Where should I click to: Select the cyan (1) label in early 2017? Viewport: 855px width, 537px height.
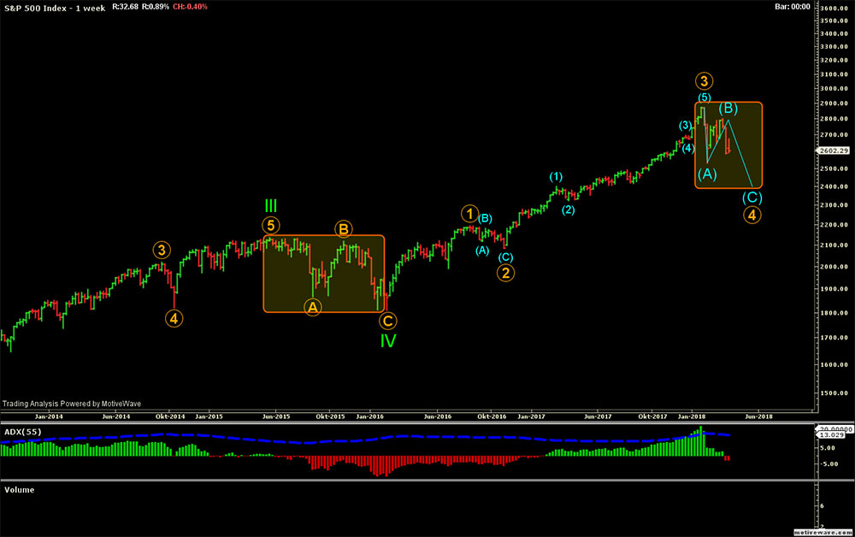[x=556, y=177]
